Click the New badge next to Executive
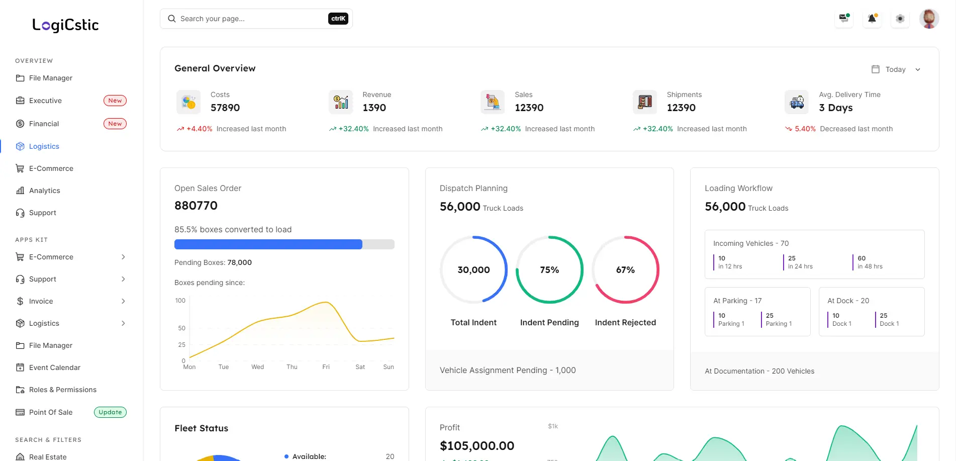956x461 pixels. pos(115,101)
